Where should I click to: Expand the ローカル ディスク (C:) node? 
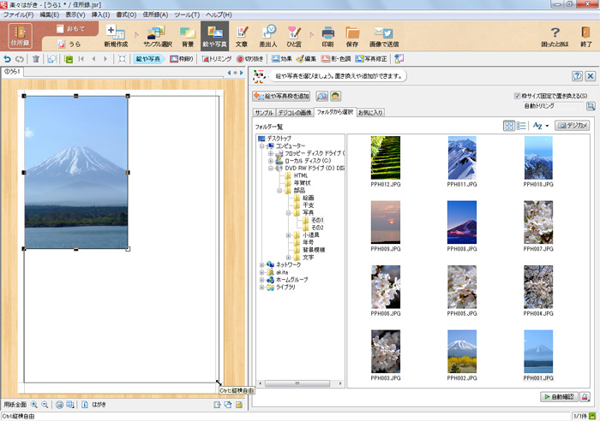(x=270, y=161)
